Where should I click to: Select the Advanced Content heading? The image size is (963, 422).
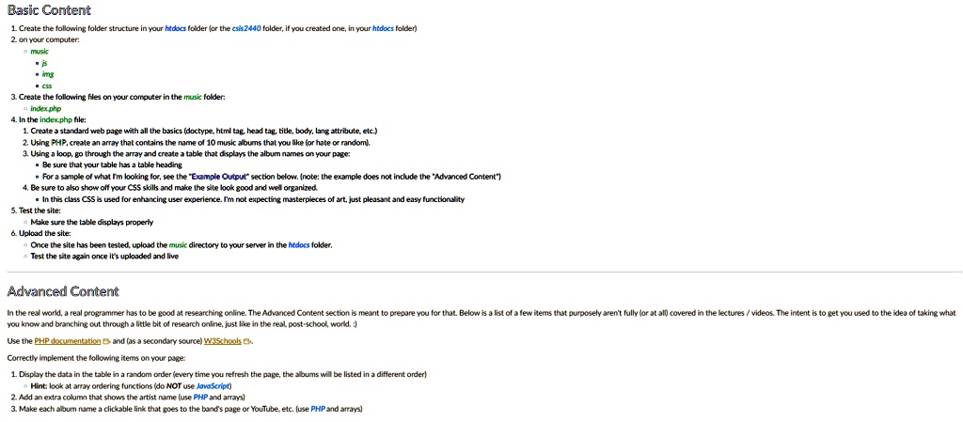pyautogui.click(x=63, y=291)
